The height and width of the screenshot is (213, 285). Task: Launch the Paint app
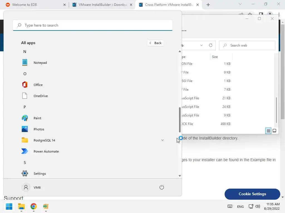92,118
